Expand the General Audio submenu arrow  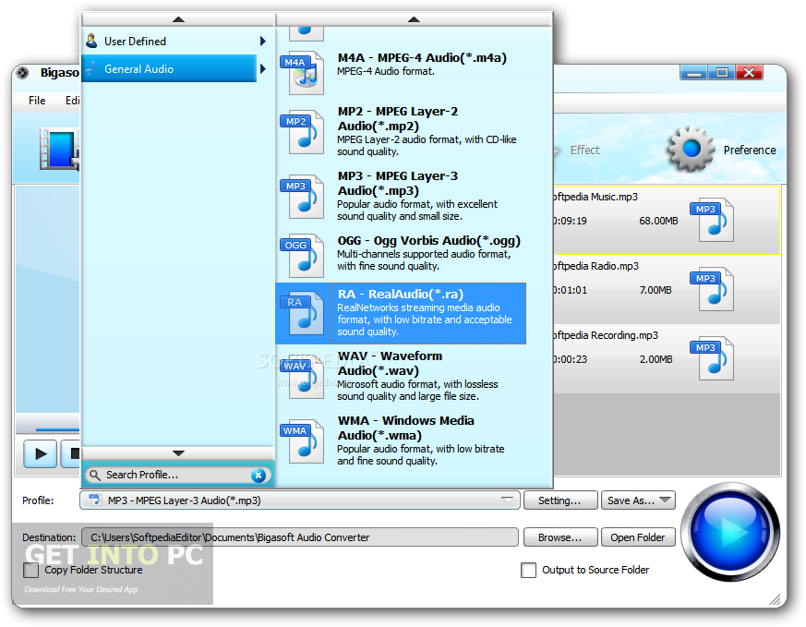263,69
